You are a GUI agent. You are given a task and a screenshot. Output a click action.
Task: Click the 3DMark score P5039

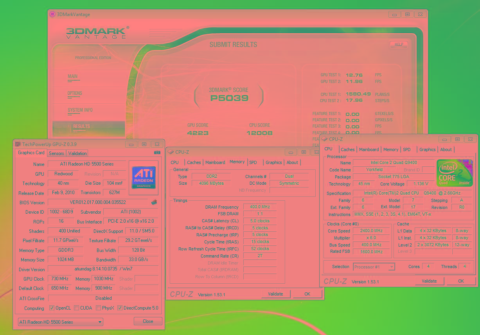tap(229, 98)
